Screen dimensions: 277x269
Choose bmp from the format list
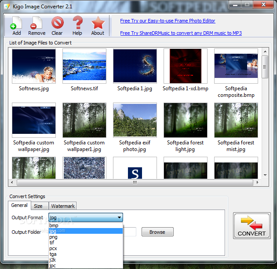tap(86, 225)
